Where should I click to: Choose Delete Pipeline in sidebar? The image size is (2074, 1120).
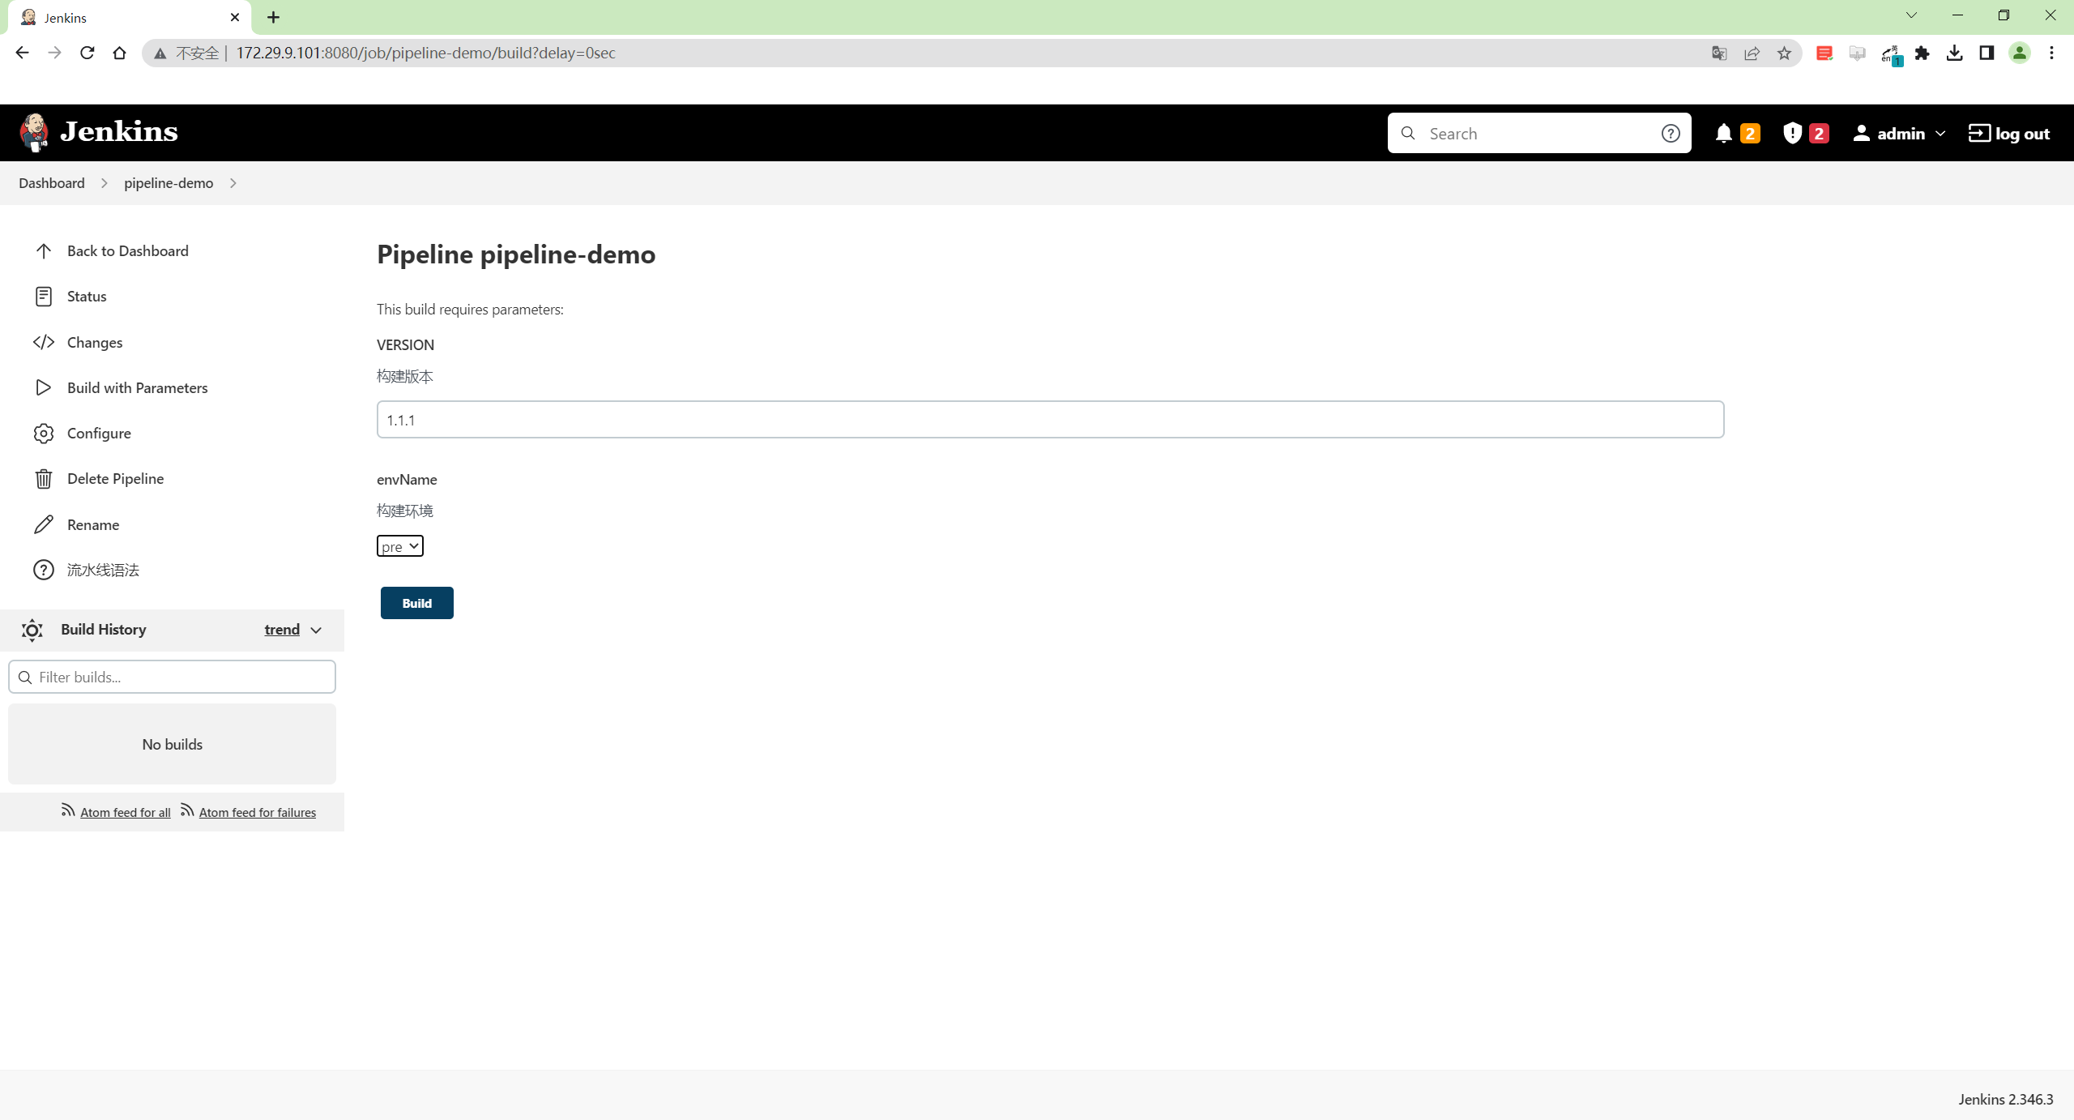[x=115, y=479]
